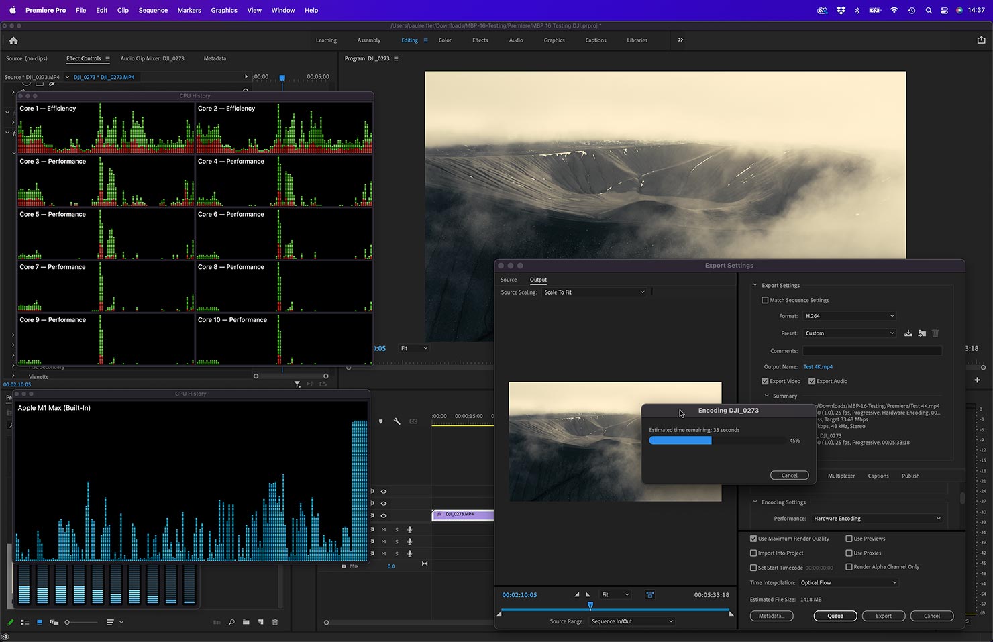Go to the Premiere Pro home screen icon
Viewport: 993px width, 642px height.
pyautogui.click(x=13, y=40)
